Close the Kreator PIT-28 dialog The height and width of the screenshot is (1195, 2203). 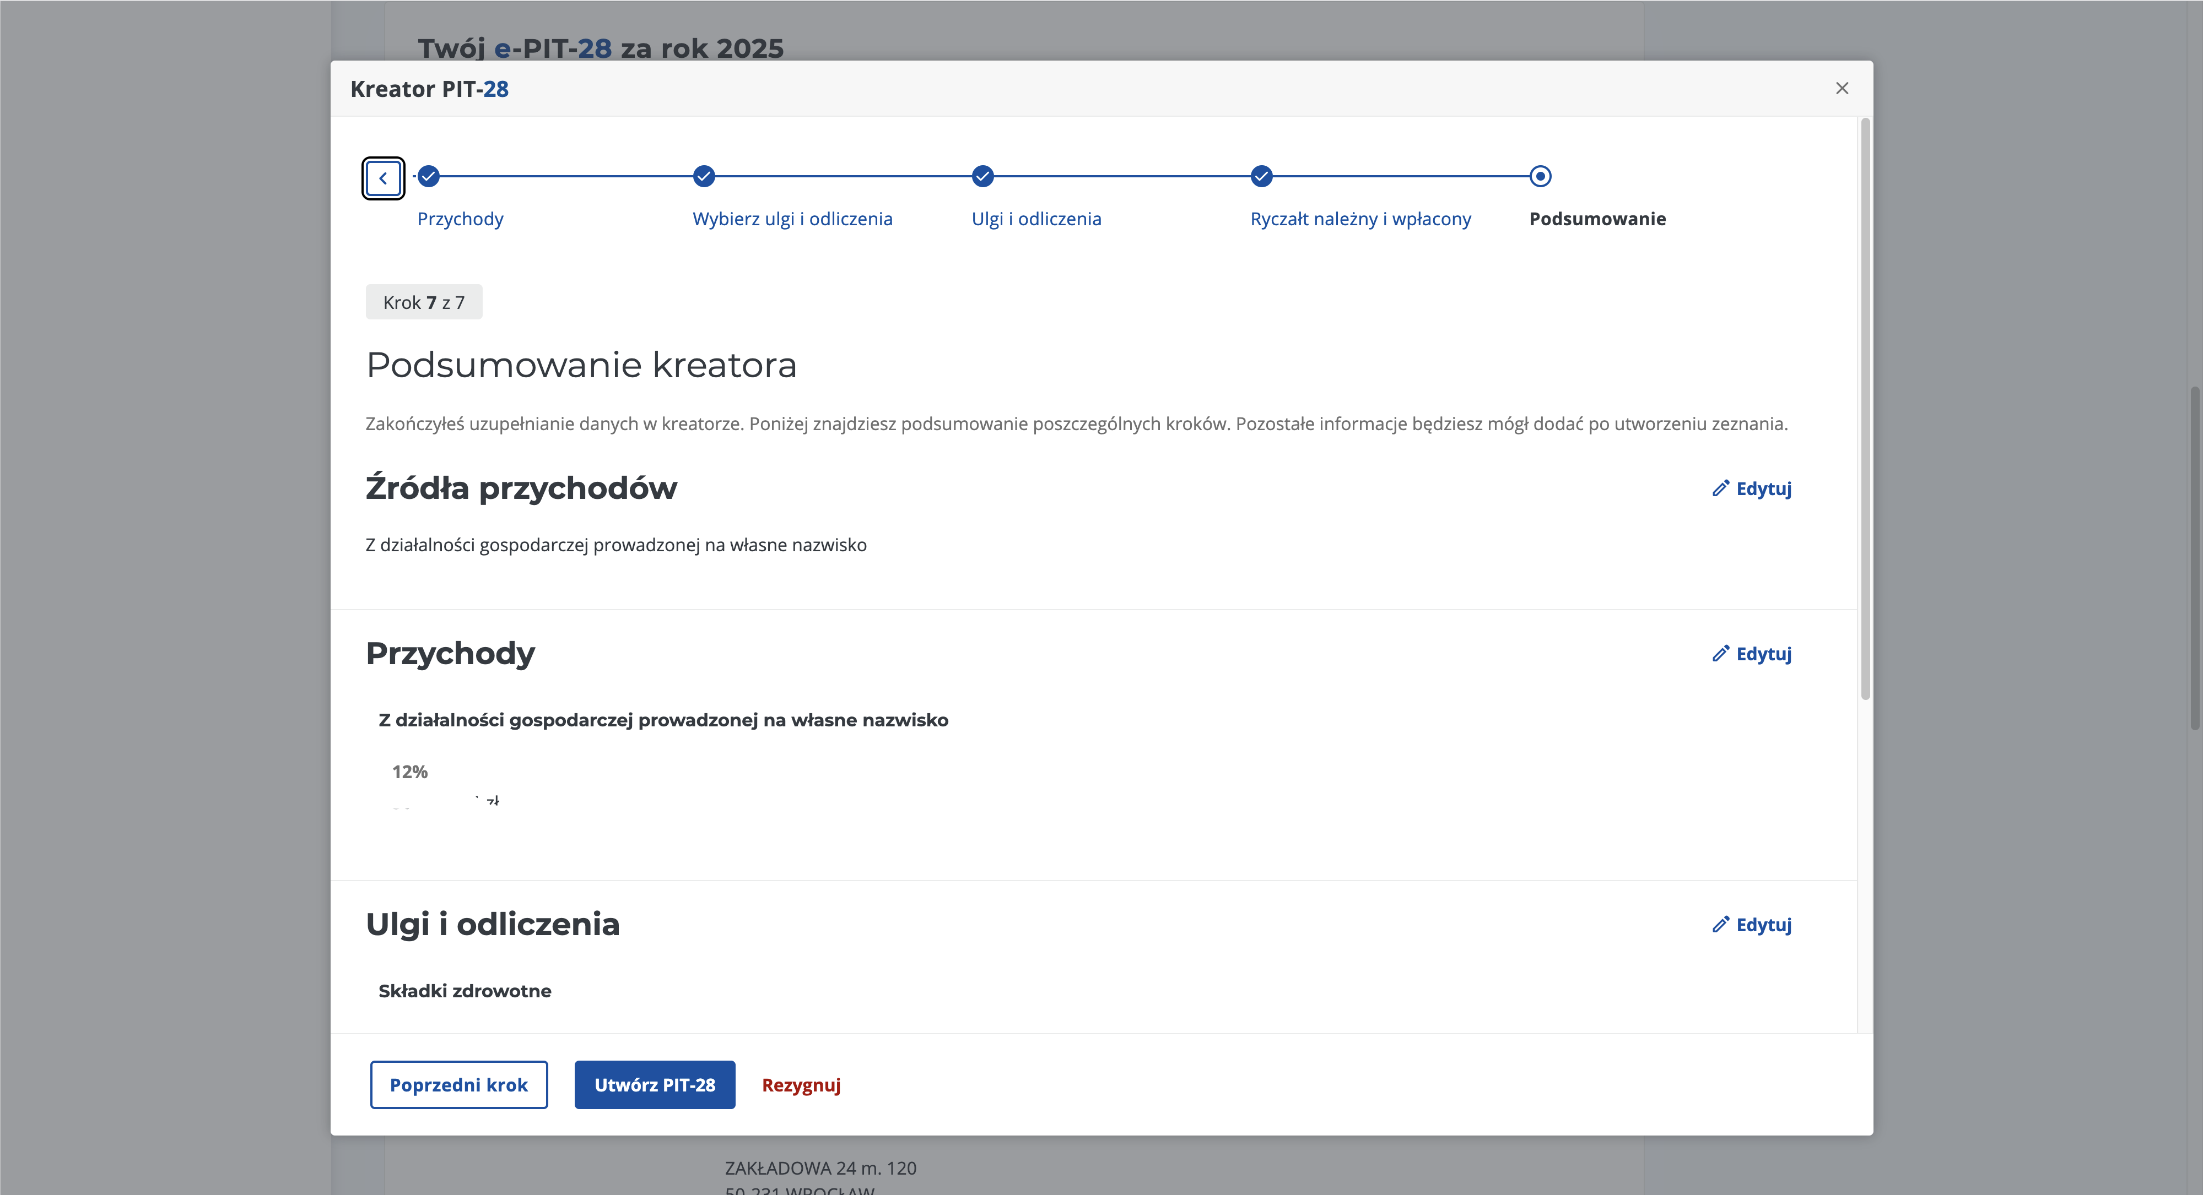coord(1842,88)
